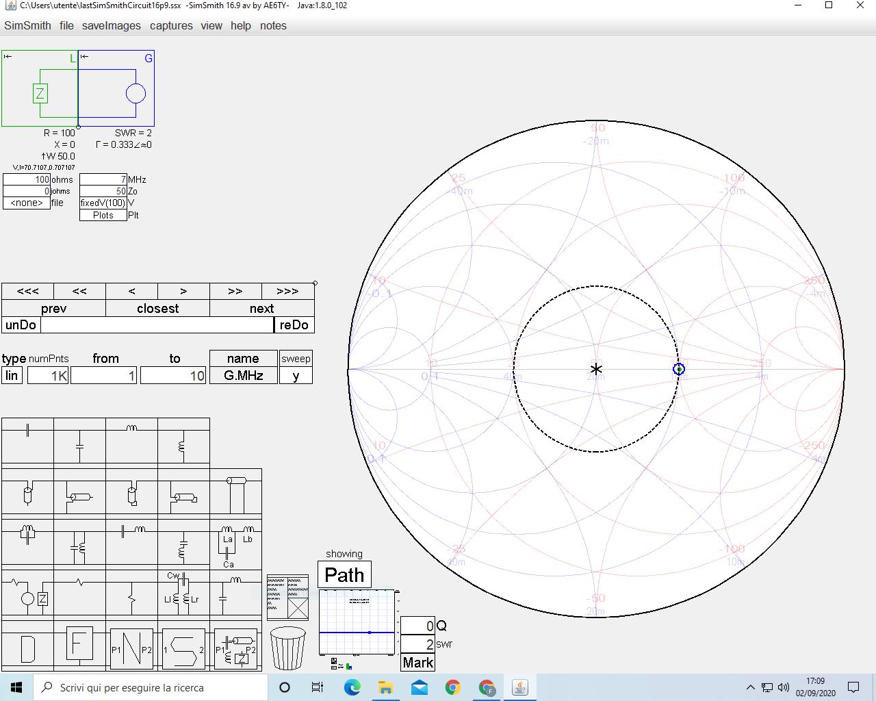Click the frequency 7 MHz field

tap(103, 179)
